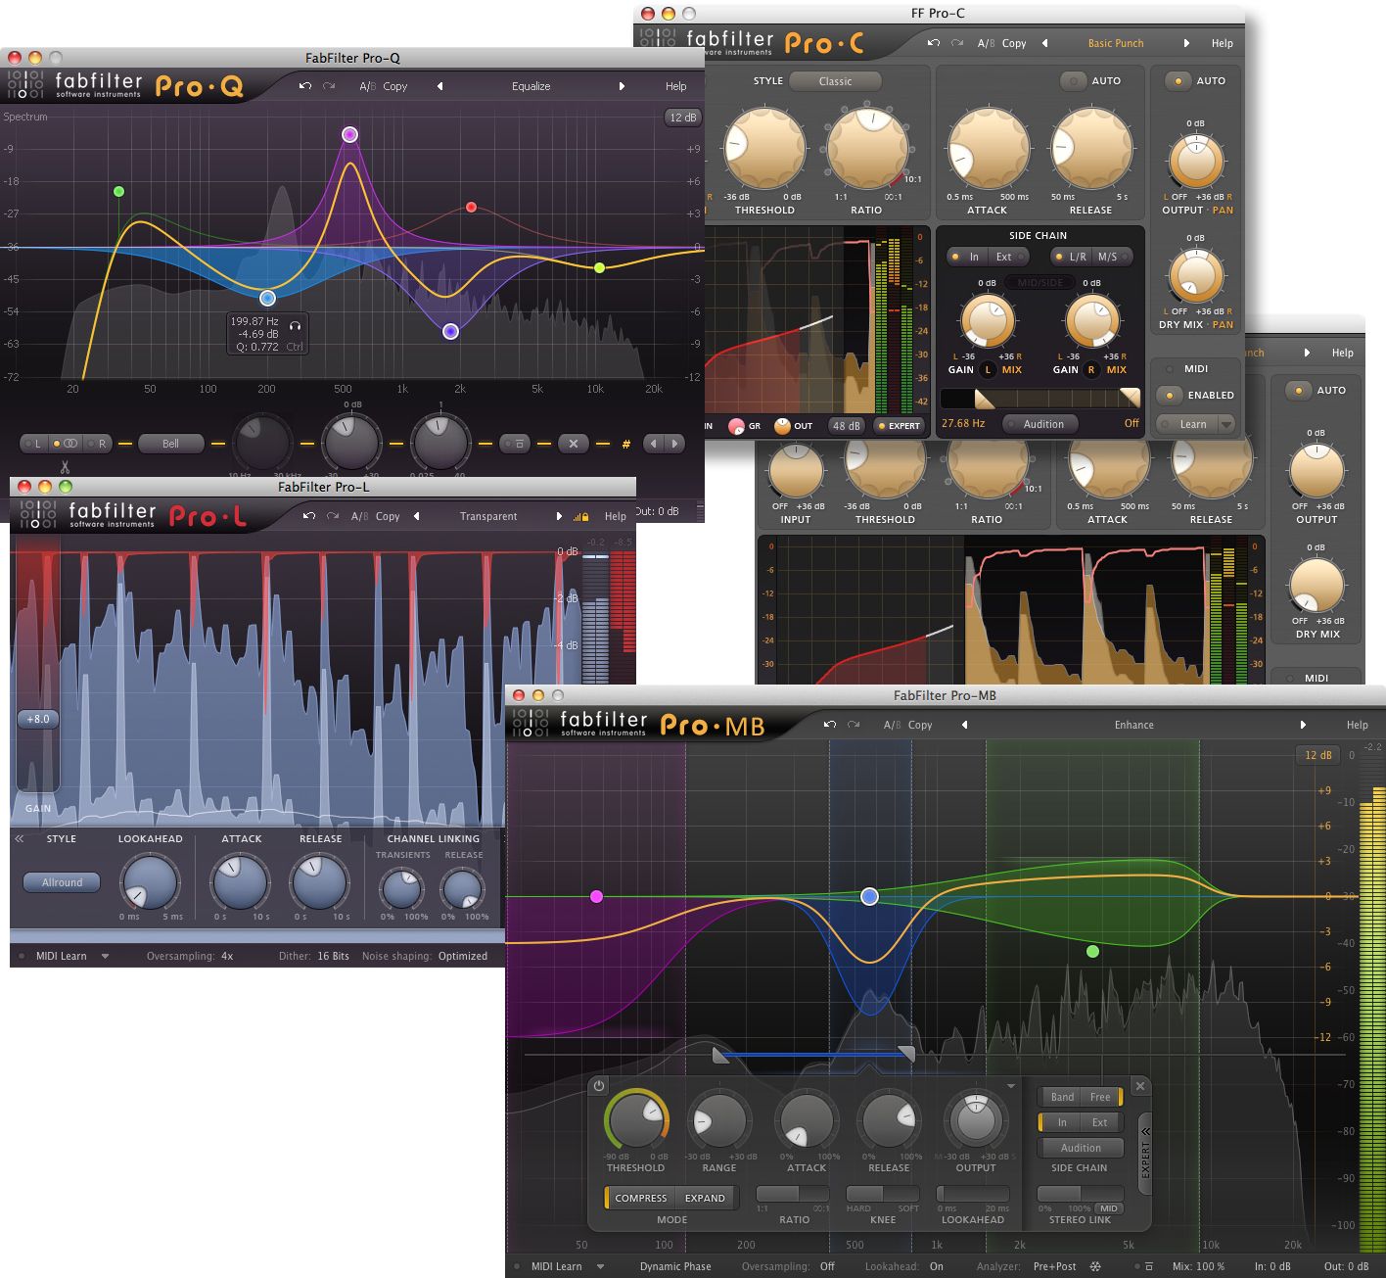
Task: Click the 48 dB range button in Pro-C
Action: pyautogui.click(x=846, y=426)
